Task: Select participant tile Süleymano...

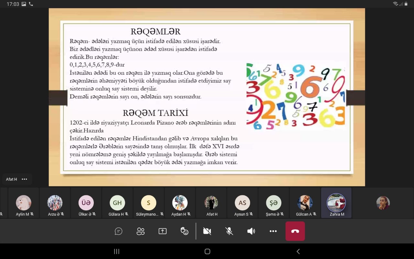Action: coord(148,203)
